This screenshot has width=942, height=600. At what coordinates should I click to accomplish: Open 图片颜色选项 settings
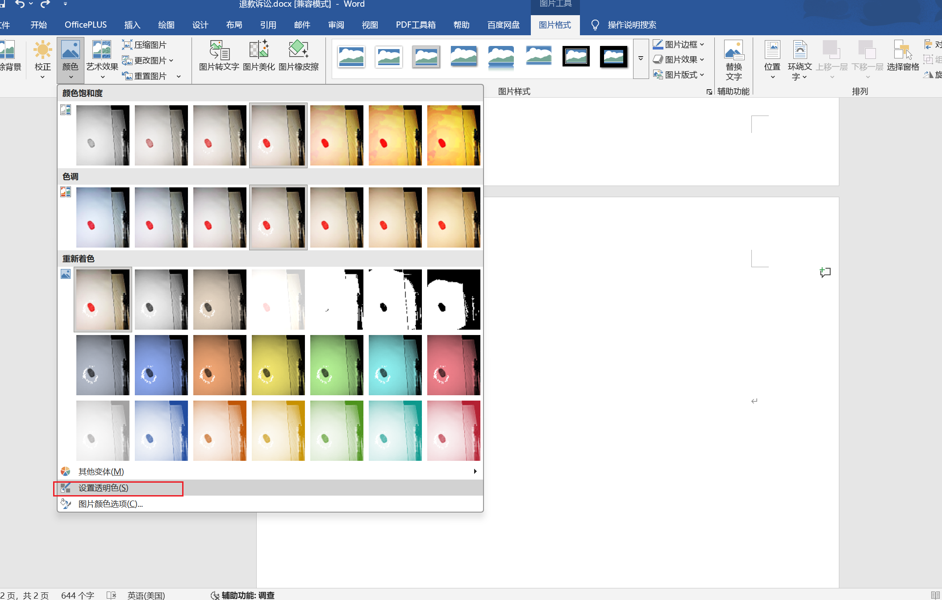tap(110, 504)
